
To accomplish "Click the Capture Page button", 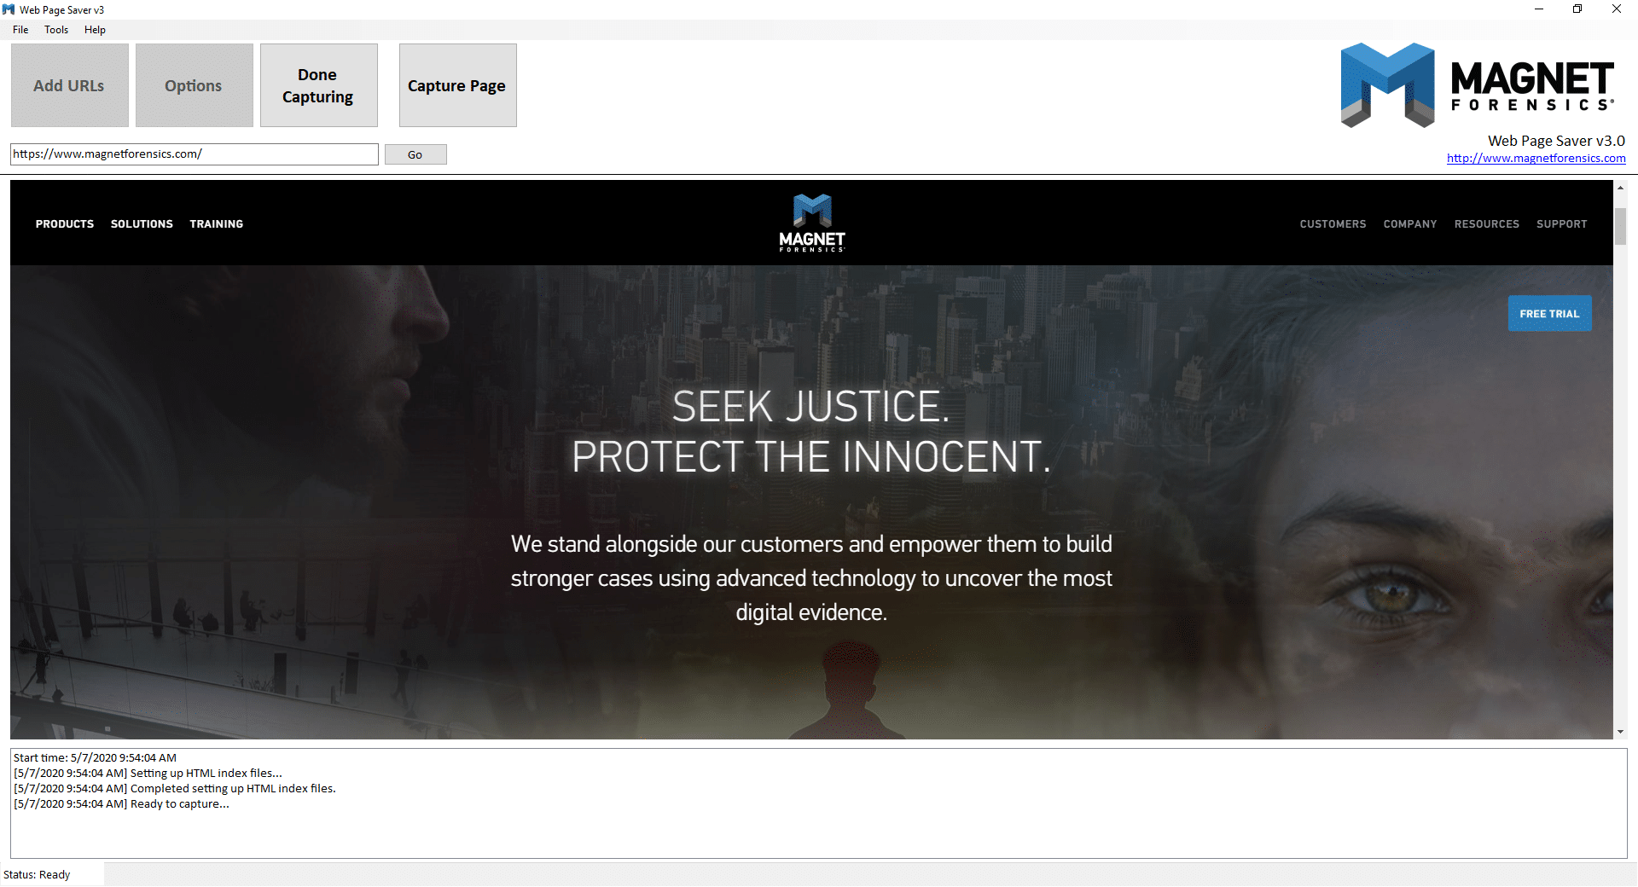I will (x=457, y=85).
